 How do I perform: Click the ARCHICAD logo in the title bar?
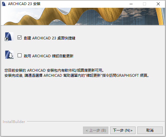[x=4, y=4]
